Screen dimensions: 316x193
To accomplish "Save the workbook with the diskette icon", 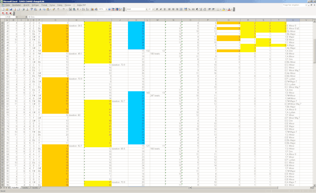I will (x=11, y=9).
